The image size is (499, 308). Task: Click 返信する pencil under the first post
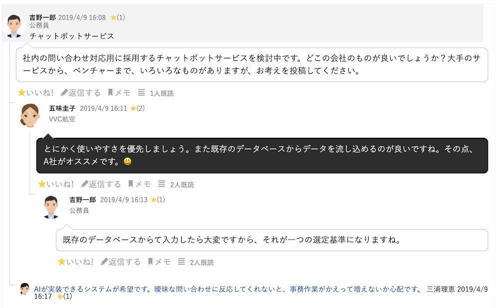pyautogui.click(x=81, y=93)
